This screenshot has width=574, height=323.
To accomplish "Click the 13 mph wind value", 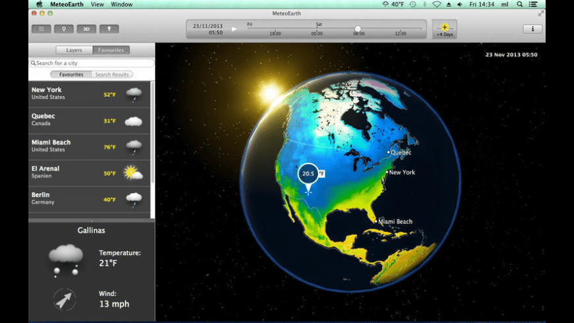I will pos(114,304).
